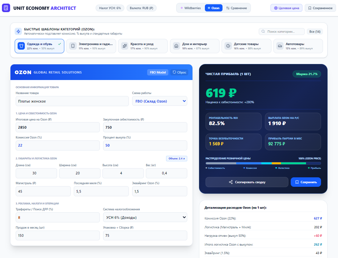
Task: Select the Детские товары template
Action: pyautogui.click(x=246, y=46)
